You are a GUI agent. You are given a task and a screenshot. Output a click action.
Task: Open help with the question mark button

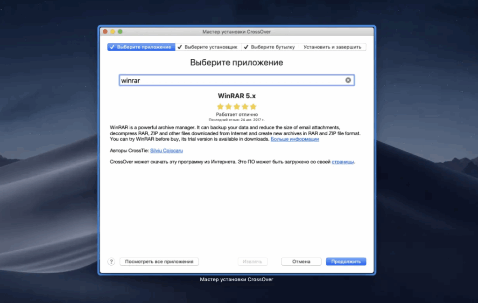111,262
